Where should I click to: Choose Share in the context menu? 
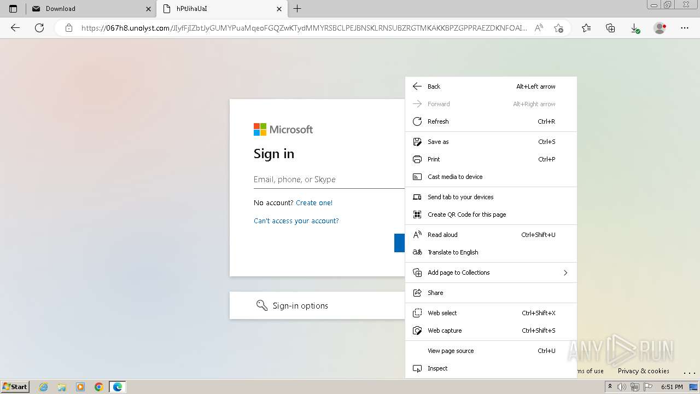click(x=491, y=293)
